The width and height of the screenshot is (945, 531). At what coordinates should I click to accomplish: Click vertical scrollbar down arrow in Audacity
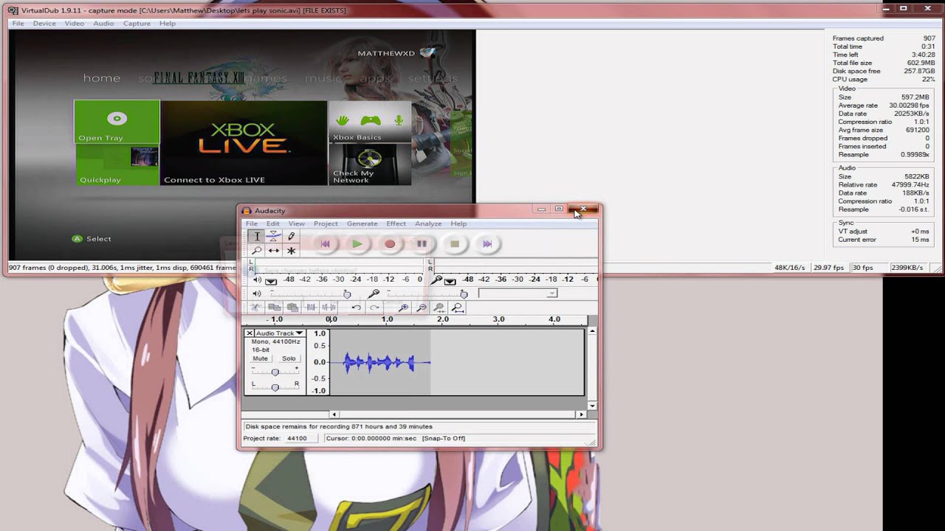pyautogui.click(x=592, y=406)
